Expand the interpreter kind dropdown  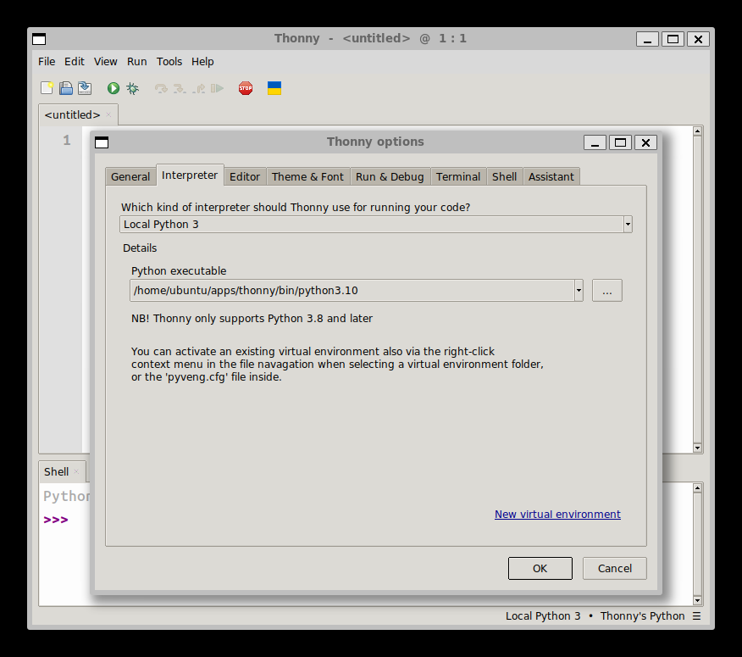click(628, 225)
